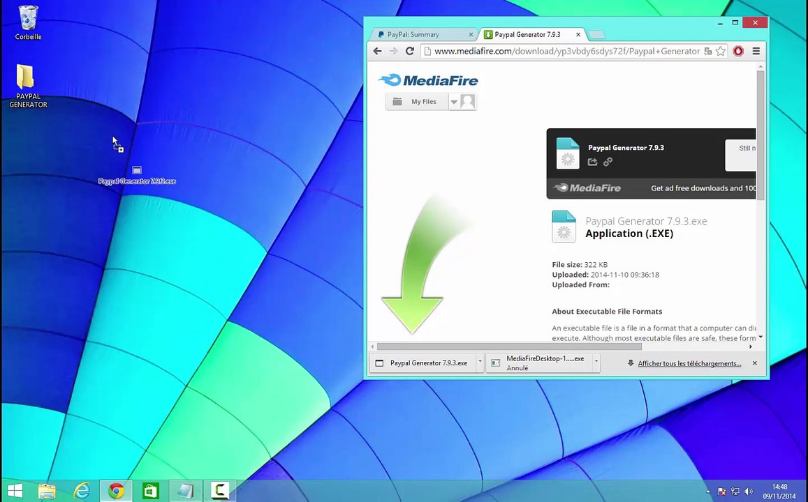Click the volume icon in system tray
This screenshot has width=808, height=502.
748,492
